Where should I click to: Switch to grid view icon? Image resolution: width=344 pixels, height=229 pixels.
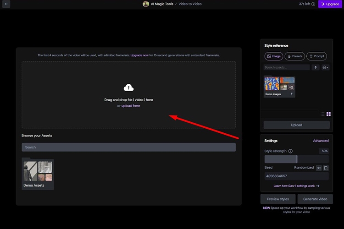coord(328,114)
